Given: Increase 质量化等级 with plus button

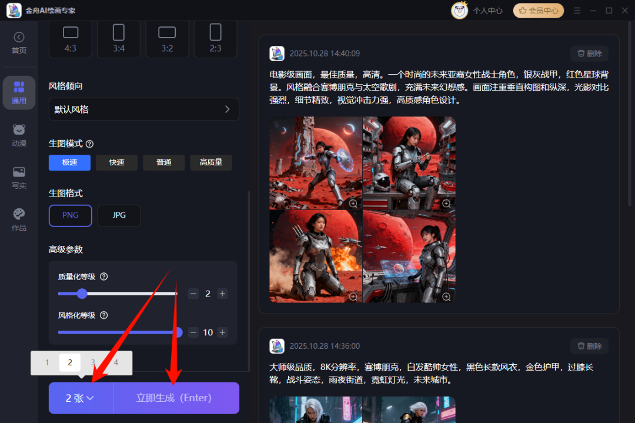Looking at the screenshot, I should point(222,294).
